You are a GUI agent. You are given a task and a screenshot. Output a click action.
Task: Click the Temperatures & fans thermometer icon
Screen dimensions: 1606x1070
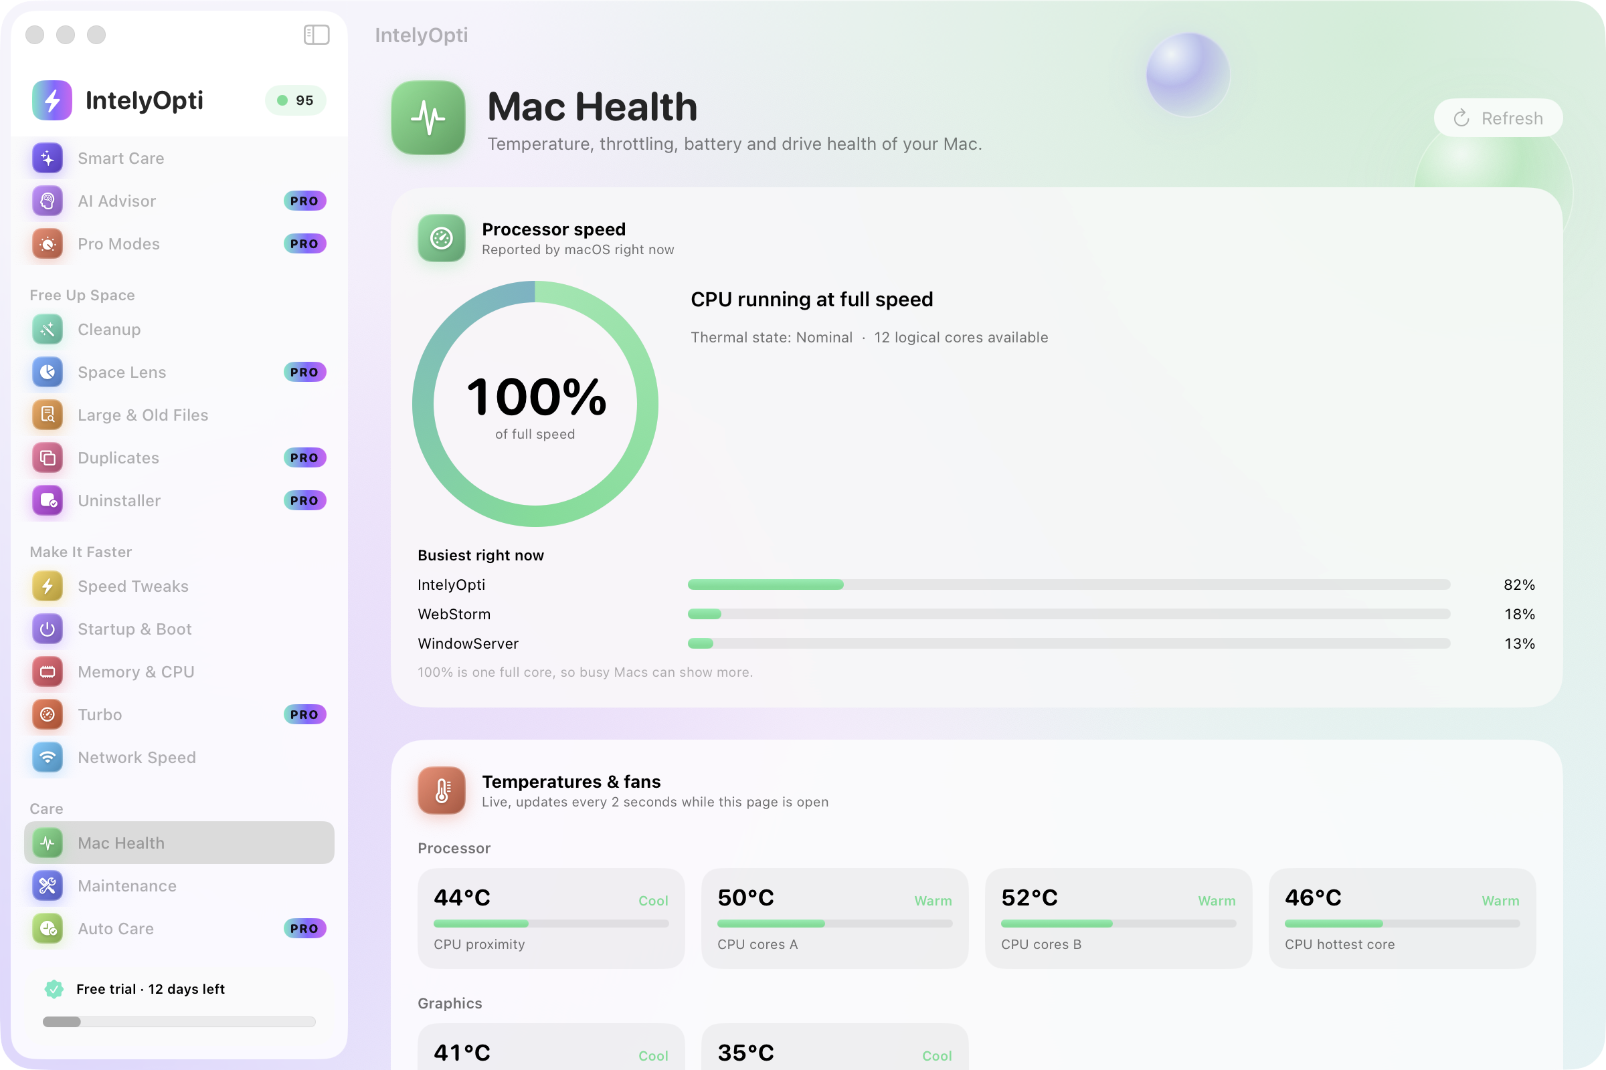[442, 790]
